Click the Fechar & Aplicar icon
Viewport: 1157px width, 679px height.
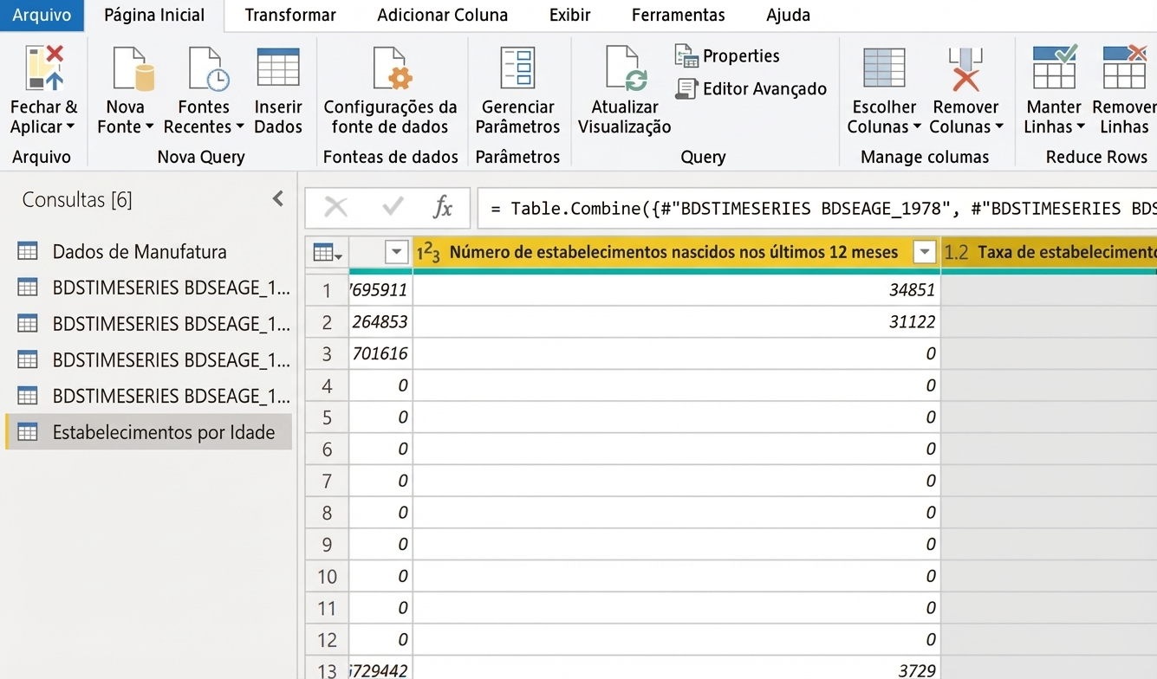(x=44, y=69)
